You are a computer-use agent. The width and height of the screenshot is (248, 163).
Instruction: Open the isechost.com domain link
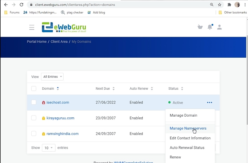58,102
